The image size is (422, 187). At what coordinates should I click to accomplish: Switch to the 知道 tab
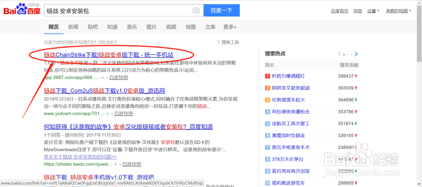coord(112,27)
